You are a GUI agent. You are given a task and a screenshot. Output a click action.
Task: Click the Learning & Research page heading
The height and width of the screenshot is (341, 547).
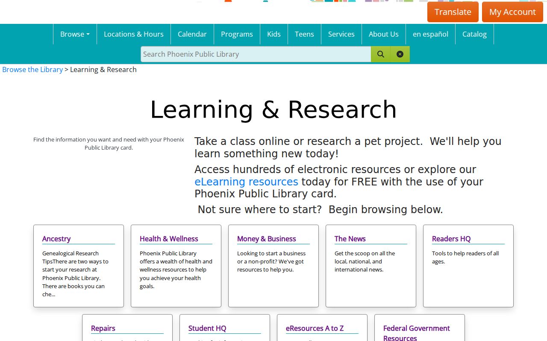(273, 110)
